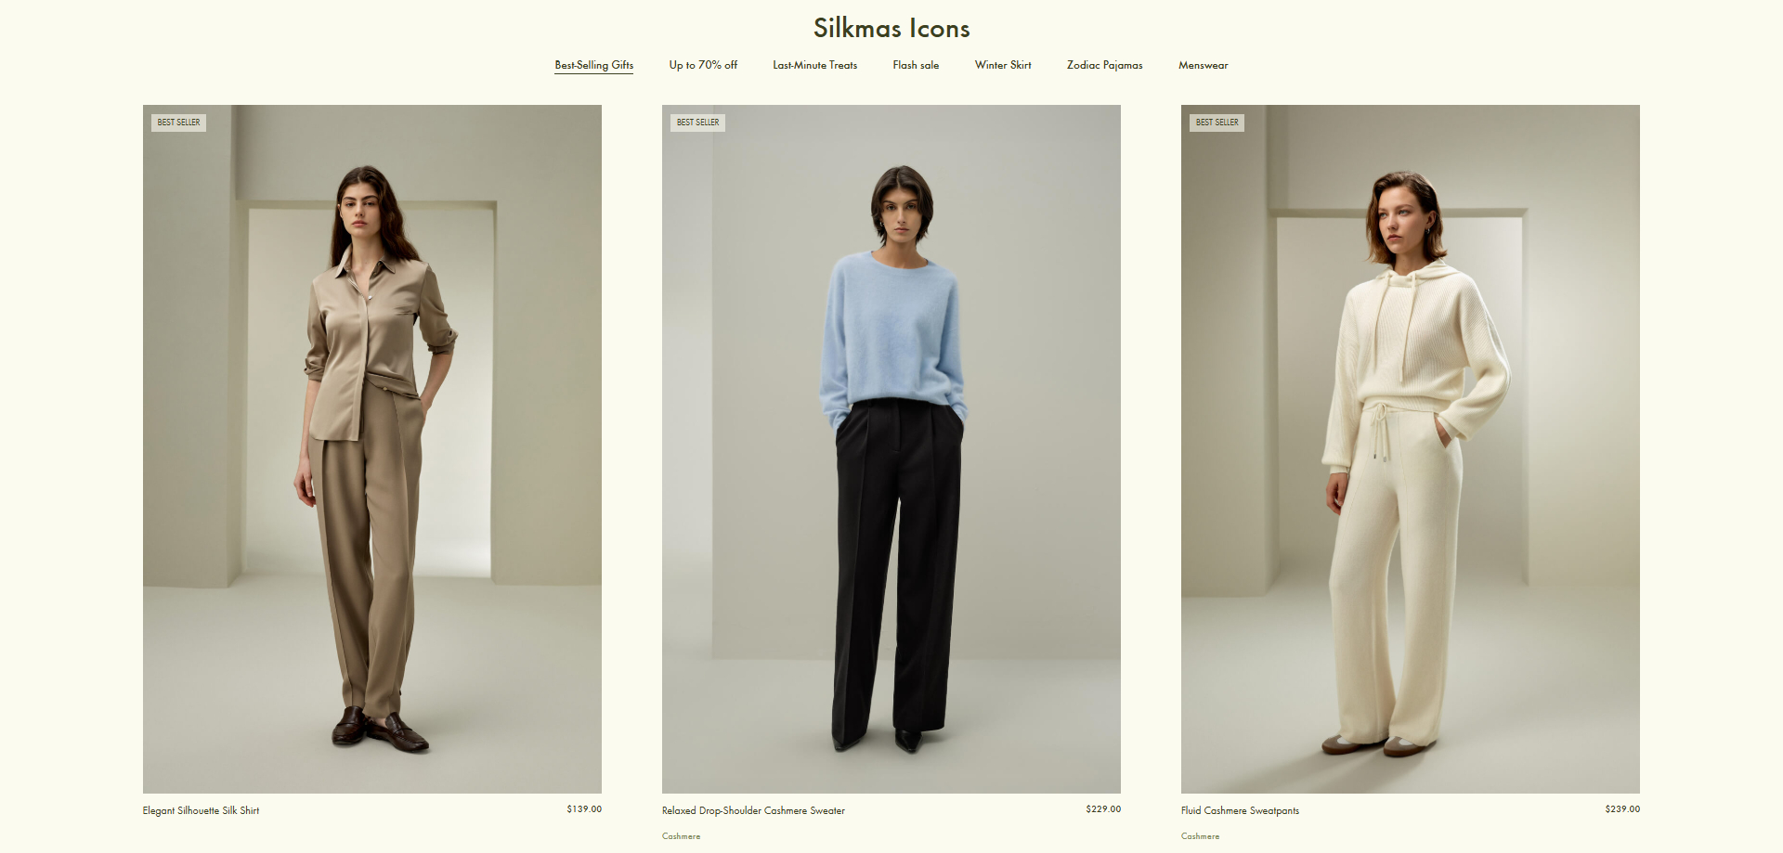Click Relaxed Drop-Shoulder Cashmere Sweater title link

(753, 810)
